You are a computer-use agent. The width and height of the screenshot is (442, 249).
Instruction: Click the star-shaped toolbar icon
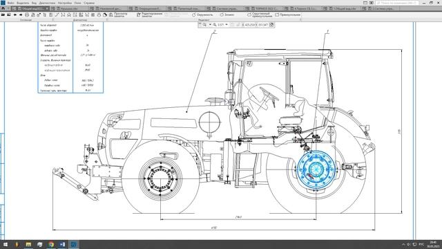(x=69, y=15)
